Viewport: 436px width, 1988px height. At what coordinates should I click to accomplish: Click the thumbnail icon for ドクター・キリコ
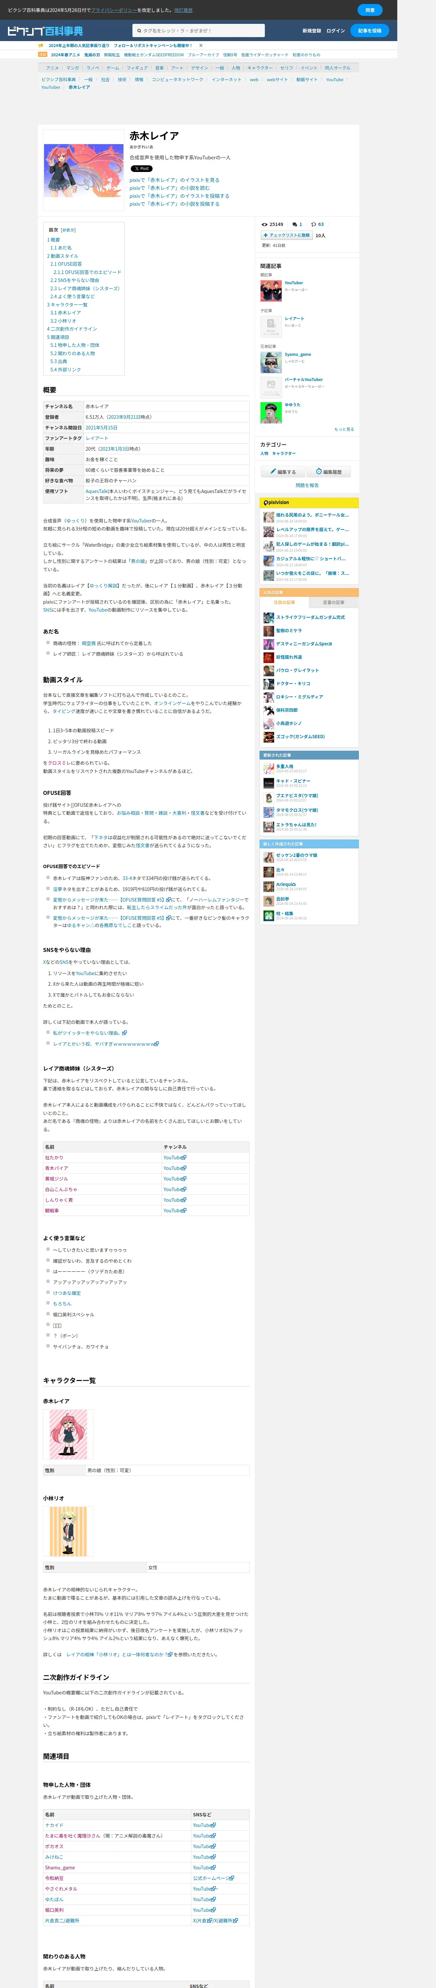point(268,684)
